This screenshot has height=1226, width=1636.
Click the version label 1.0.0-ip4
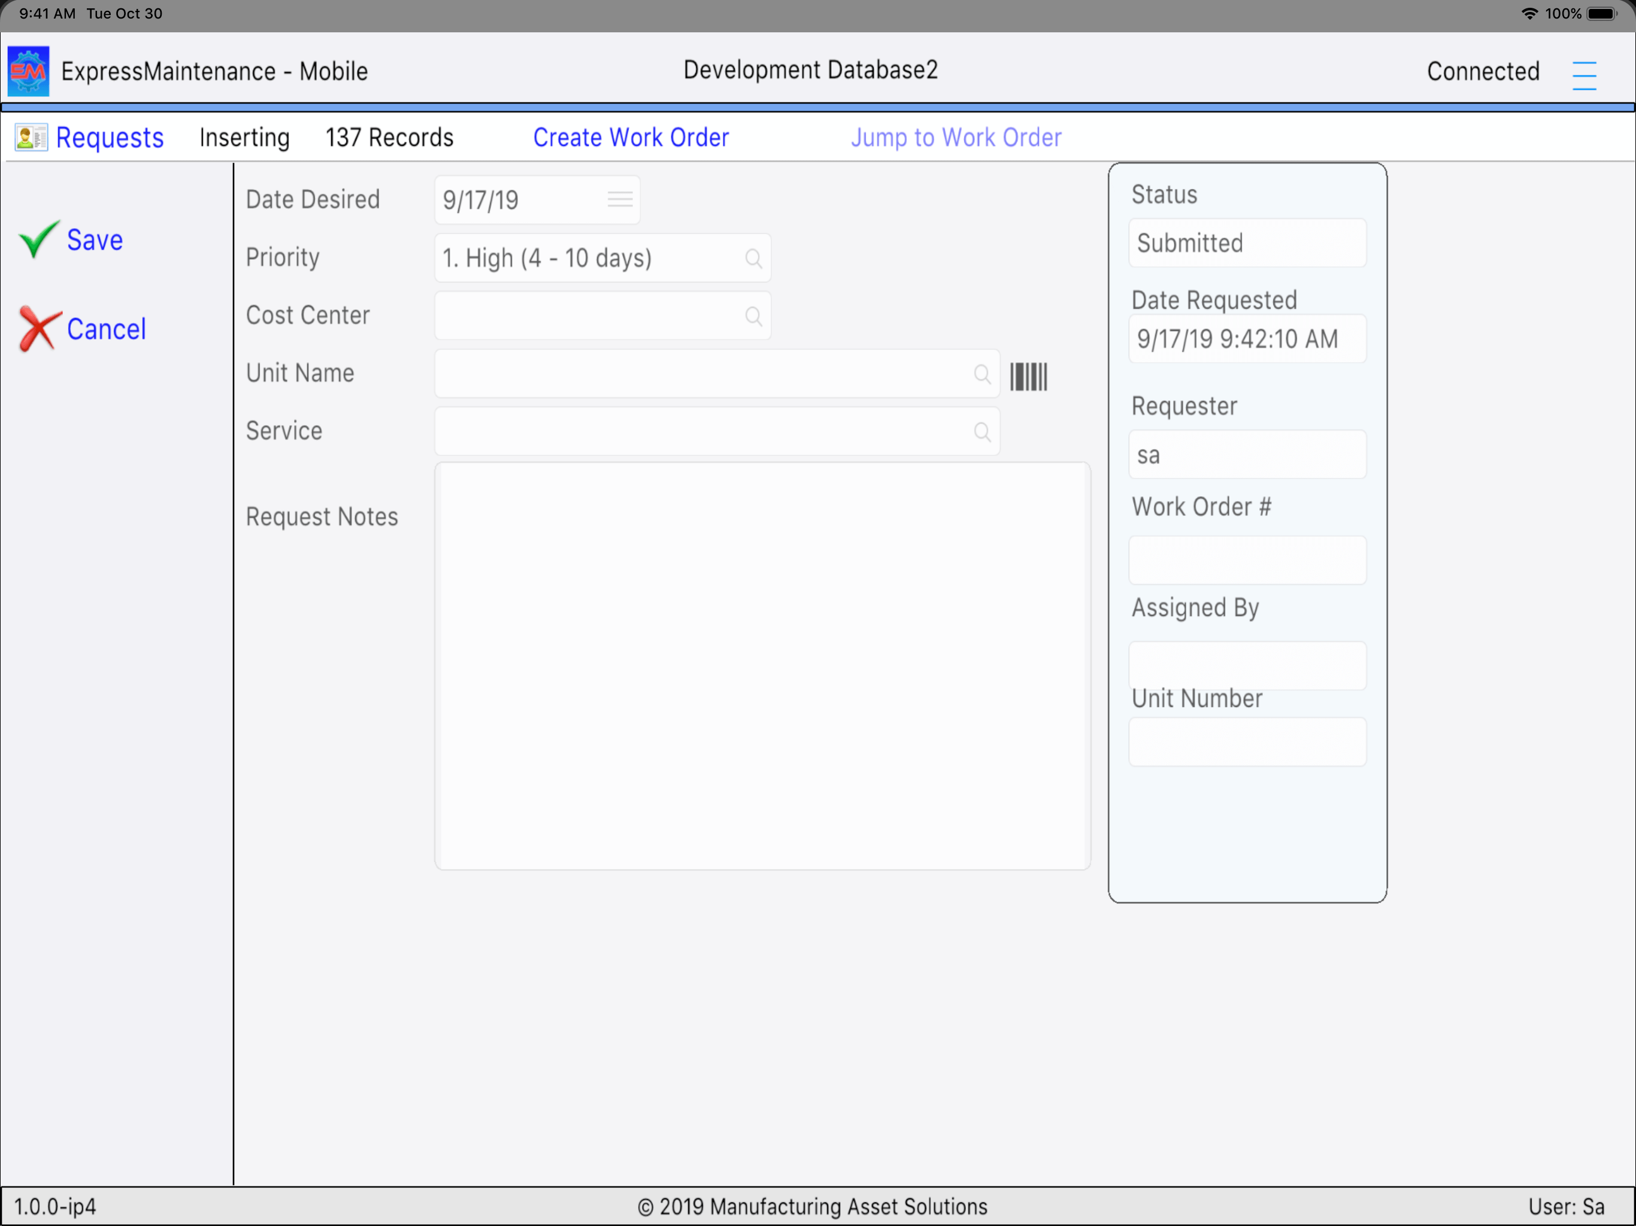coord(56,1207)
